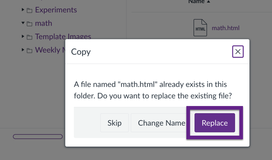Expand the Template Images folder arrow
Image resolution: width=272 pixels, height=160 pixels.
[23, 36]
